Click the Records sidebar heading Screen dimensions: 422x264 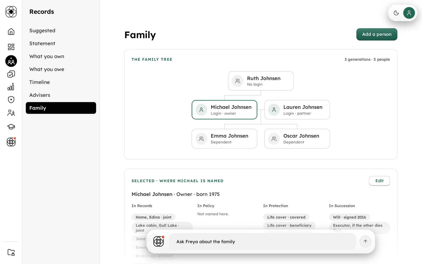[42, 12]
